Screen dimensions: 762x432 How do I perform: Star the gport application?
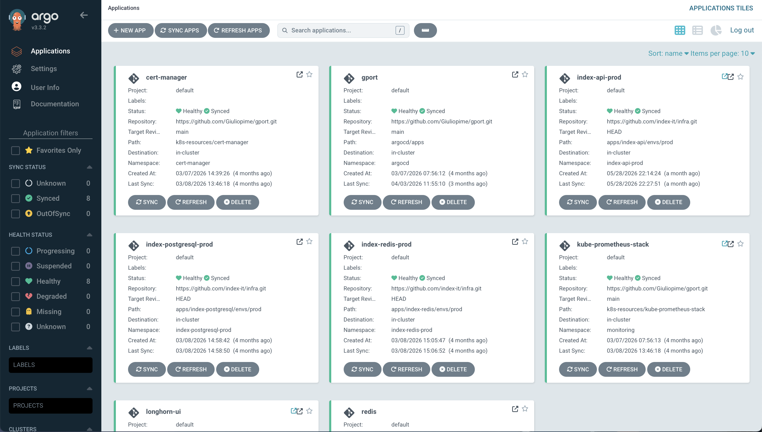pyautogui.click(x=525, y=74)
